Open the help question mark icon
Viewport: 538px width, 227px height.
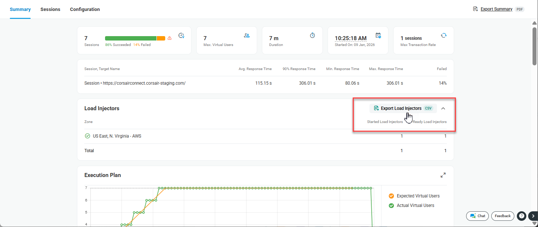pos(522,216)
